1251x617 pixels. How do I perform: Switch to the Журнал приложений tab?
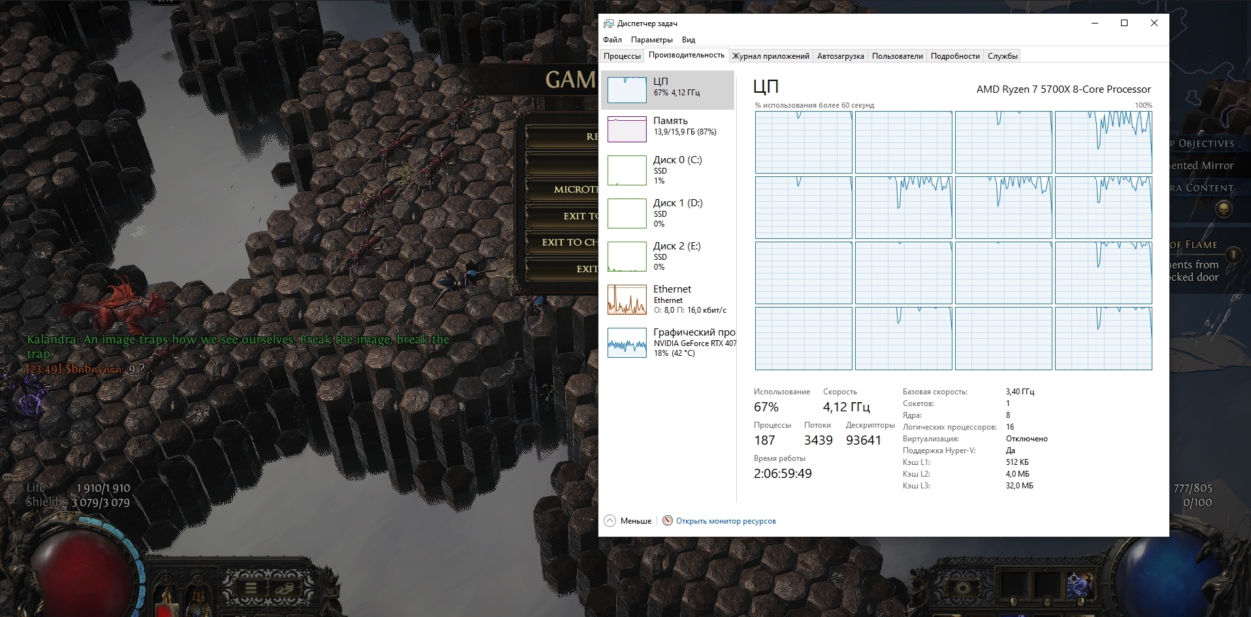[x=770, y=56]
